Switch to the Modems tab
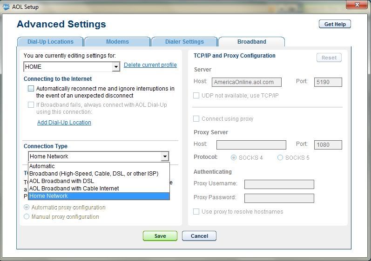Screen dimensions: 371x261 click(x=117, y=42)
